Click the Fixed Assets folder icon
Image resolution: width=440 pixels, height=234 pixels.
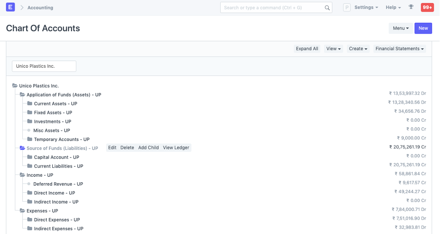click(30, 112)
